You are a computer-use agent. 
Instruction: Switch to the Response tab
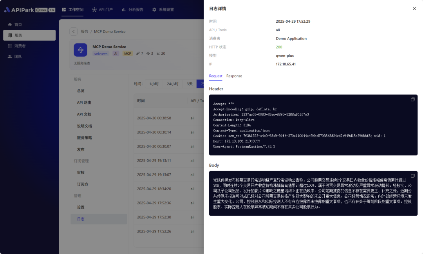pyautogui.click(x=234, y=76)
